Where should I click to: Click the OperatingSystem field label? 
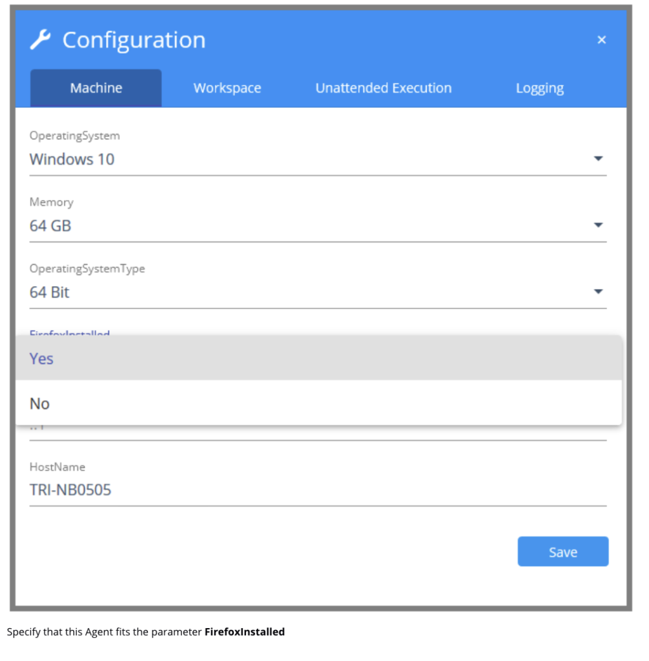[x=75, y=136]
